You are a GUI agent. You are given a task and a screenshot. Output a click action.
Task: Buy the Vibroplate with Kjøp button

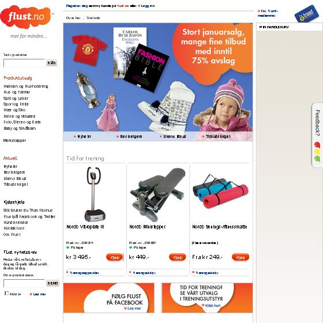[114, 257]
